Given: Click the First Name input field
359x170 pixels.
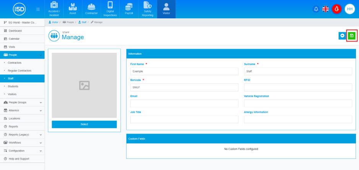Looking at the screenshot, I should pos(184,71).
